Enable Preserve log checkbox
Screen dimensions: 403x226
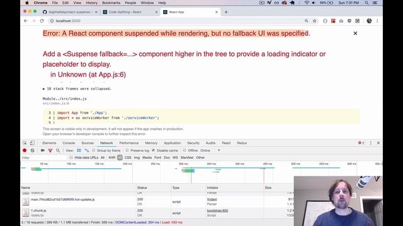click(127, 151)
